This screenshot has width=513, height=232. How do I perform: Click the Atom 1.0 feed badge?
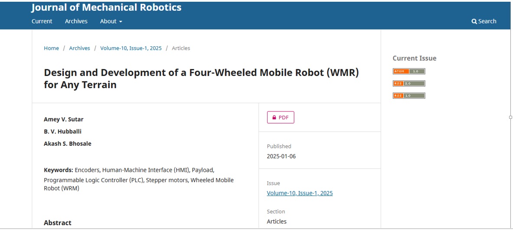(x=409, y=71)
